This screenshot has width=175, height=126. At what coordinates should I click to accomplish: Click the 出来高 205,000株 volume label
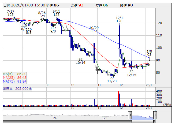tap(17, 89)
